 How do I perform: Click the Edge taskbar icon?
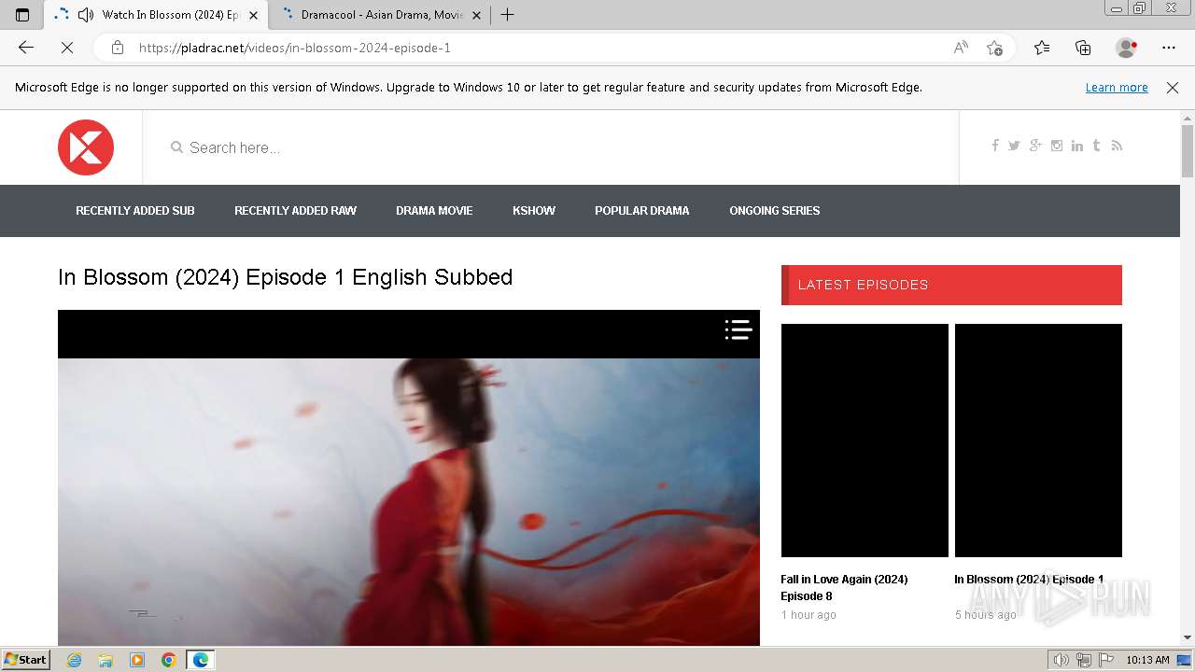(x=200, y=660)
